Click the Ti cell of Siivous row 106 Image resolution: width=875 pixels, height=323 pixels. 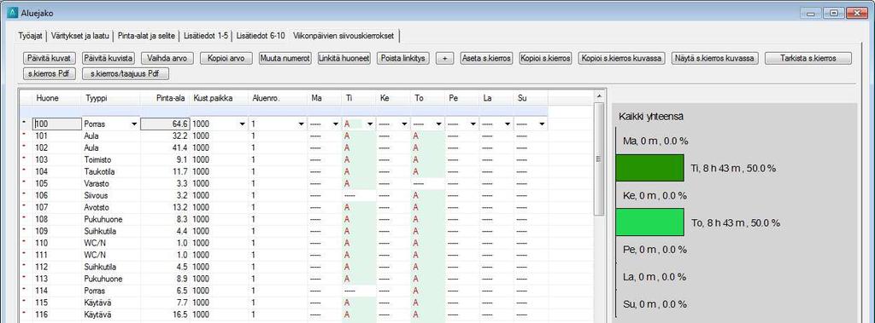click(x=358, y=195)
